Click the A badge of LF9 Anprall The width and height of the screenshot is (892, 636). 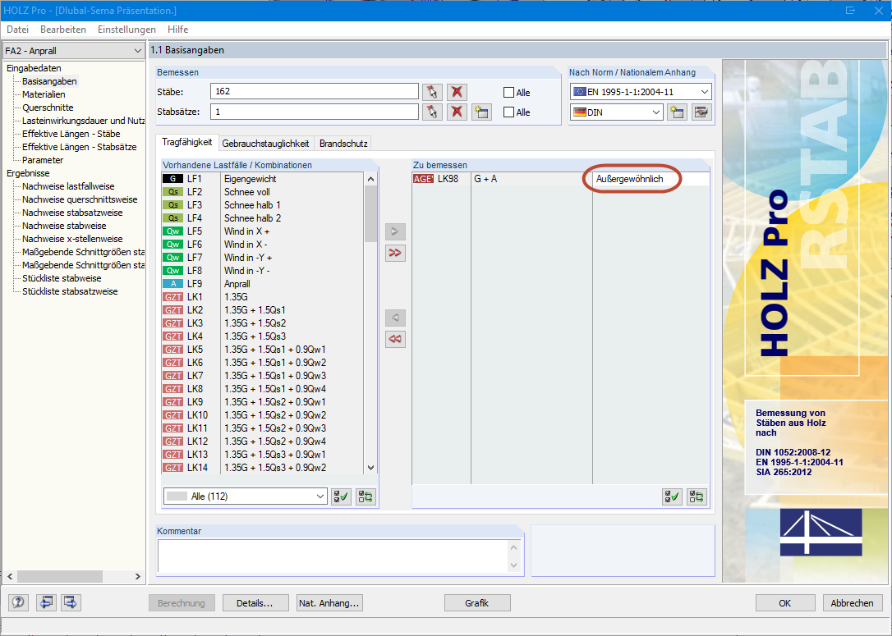(173, 284)
